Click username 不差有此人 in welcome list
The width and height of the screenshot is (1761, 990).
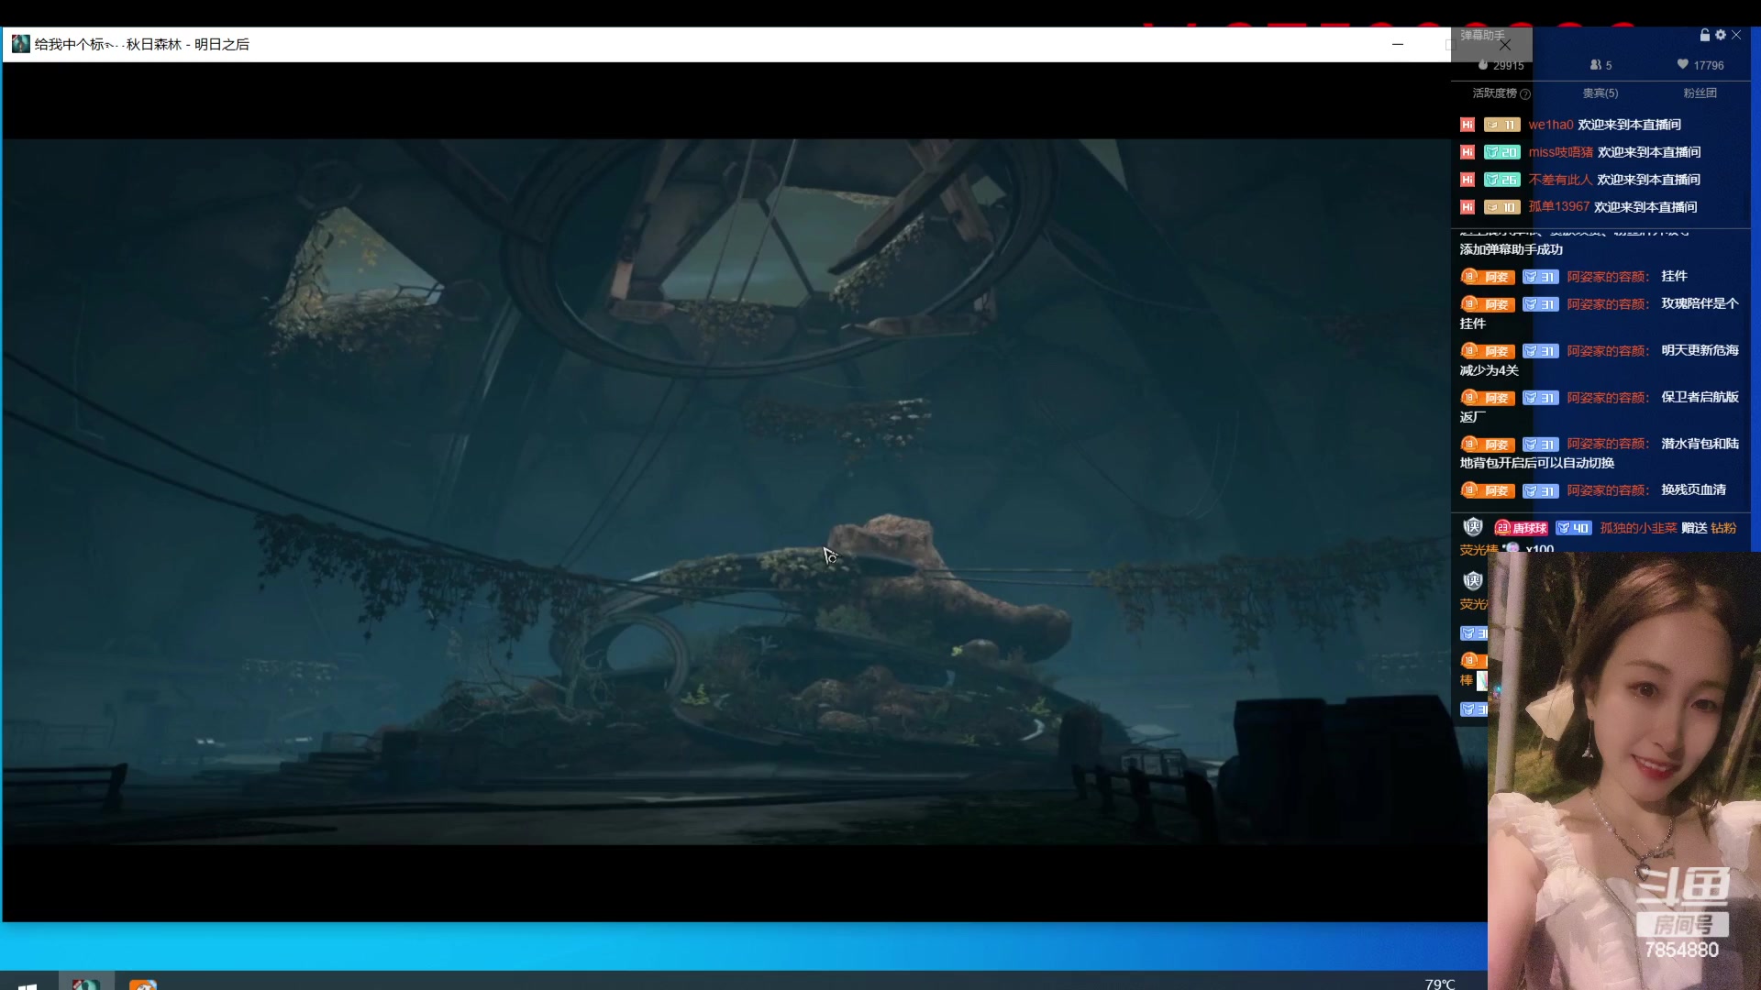coord(1560,180)
